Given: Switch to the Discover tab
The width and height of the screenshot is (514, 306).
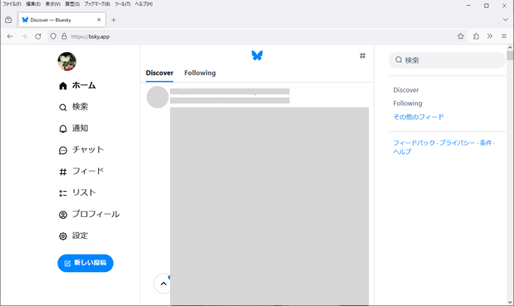Looking at the screenshot, I should [159, 73].
